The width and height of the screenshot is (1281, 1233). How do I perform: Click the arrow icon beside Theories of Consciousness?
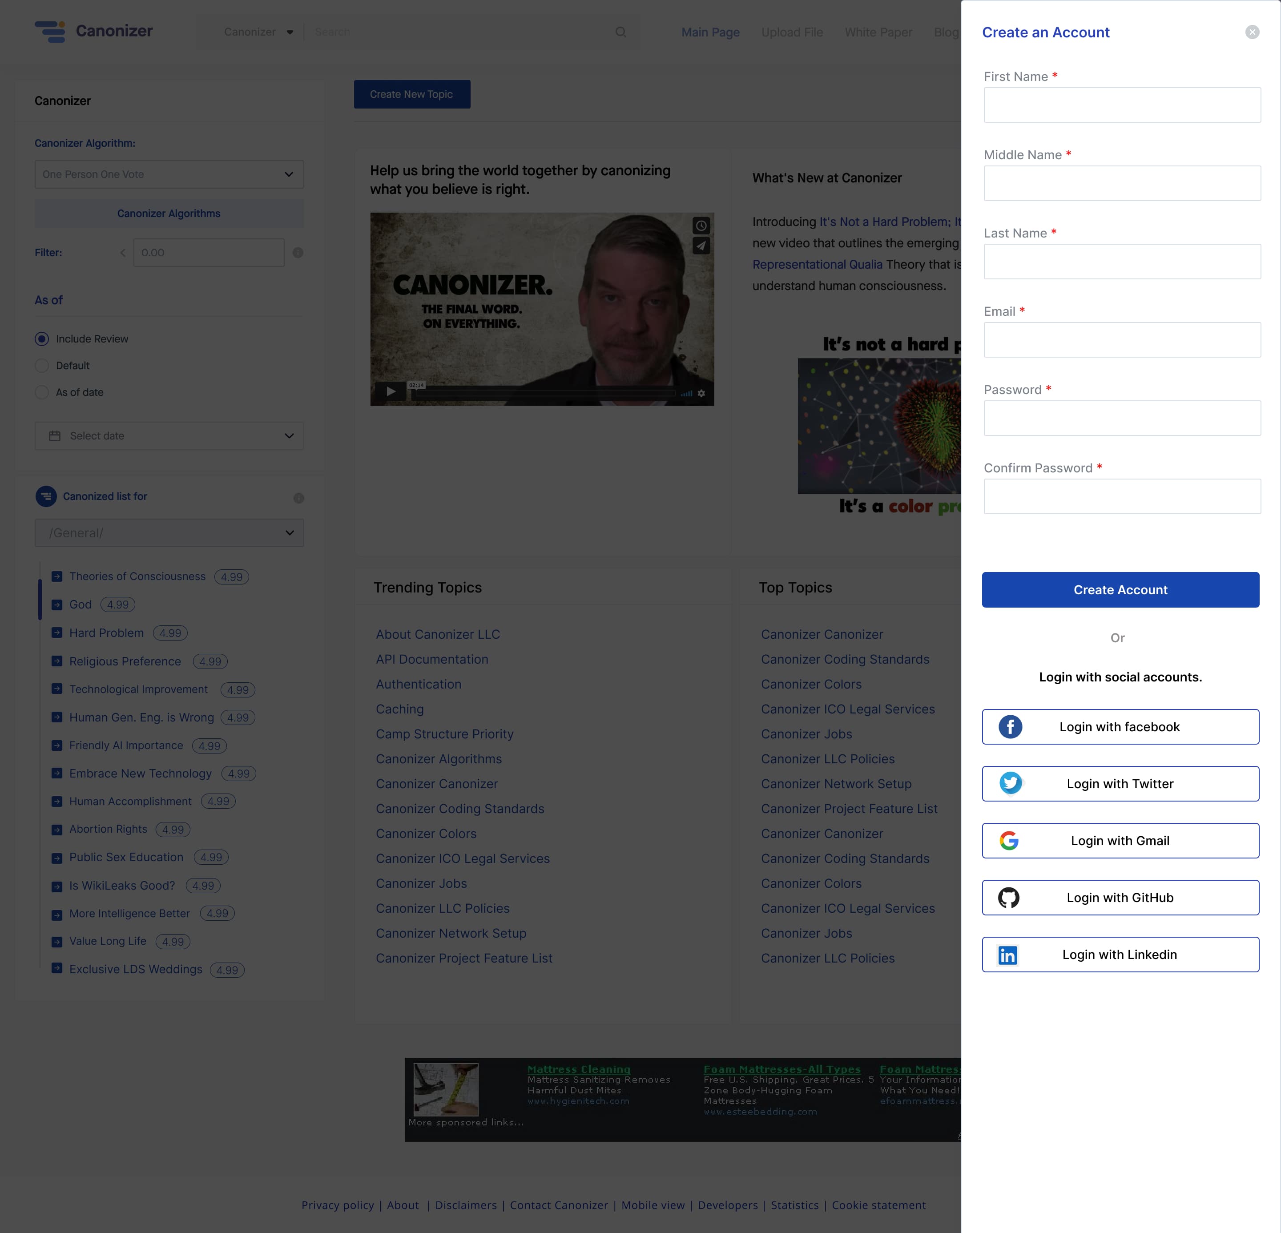click(57, 576)
